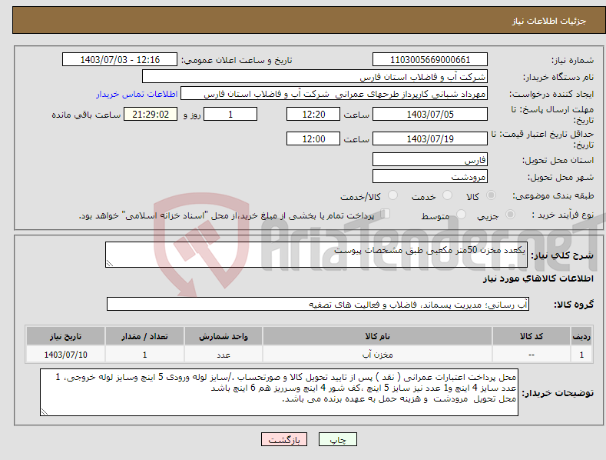
Task: Click the need date cell 1403/07/10
Action: pos(65,355)
